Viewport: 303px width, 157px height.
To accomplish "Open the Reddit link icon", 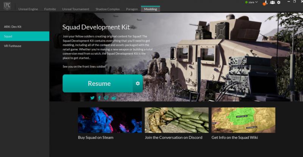I will pos(114,98).
